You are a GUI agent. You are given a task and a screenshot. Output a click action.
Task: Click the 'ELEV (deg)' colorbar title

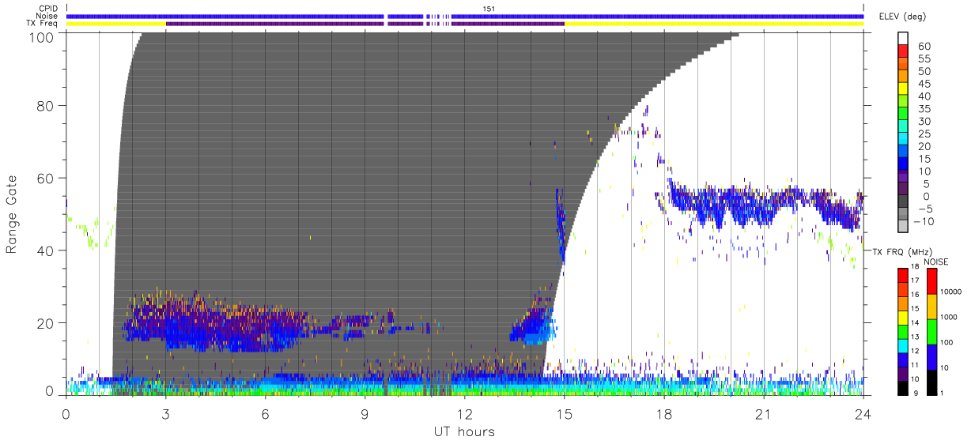(901, 17)
